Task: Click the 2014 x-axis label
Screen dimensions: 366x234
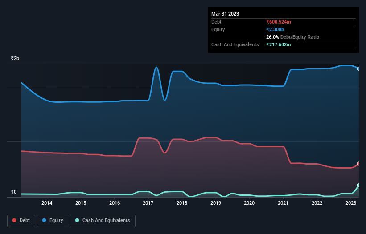Action: (x=47, y=203)
